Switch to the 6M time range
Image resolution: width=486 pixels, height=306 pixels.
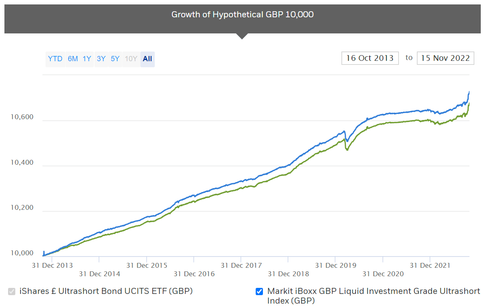tap(72, 58)
